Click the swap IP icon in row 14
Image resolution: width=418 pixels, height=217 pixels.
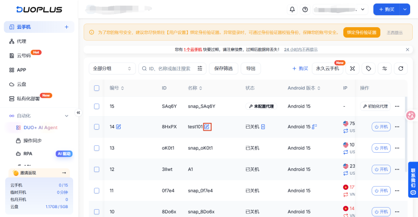point(345,131)
